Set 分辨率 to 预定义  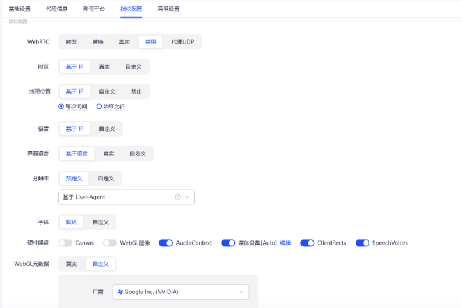click(74, 179)
